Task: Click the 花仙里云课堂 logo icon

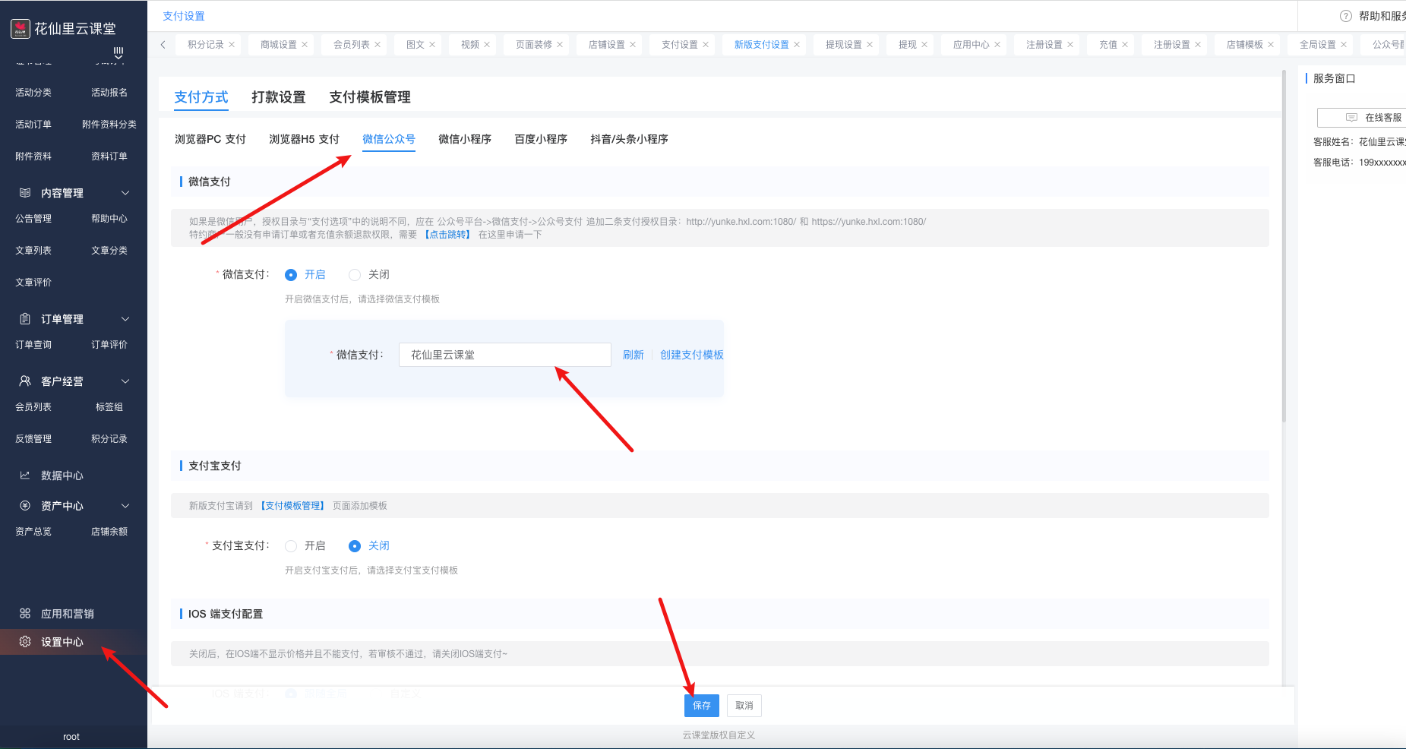Action: tap(21, 29)
